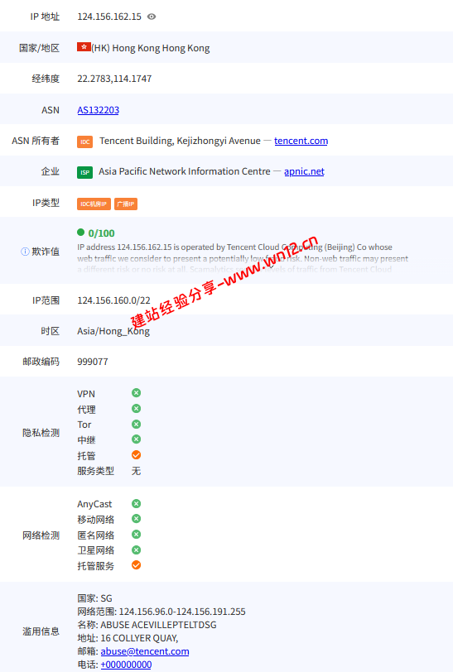The height and width of the screenshot is (672, 453).
Task: Select timezone Asia/Hong_Kong value
Action: coord(113,331)
